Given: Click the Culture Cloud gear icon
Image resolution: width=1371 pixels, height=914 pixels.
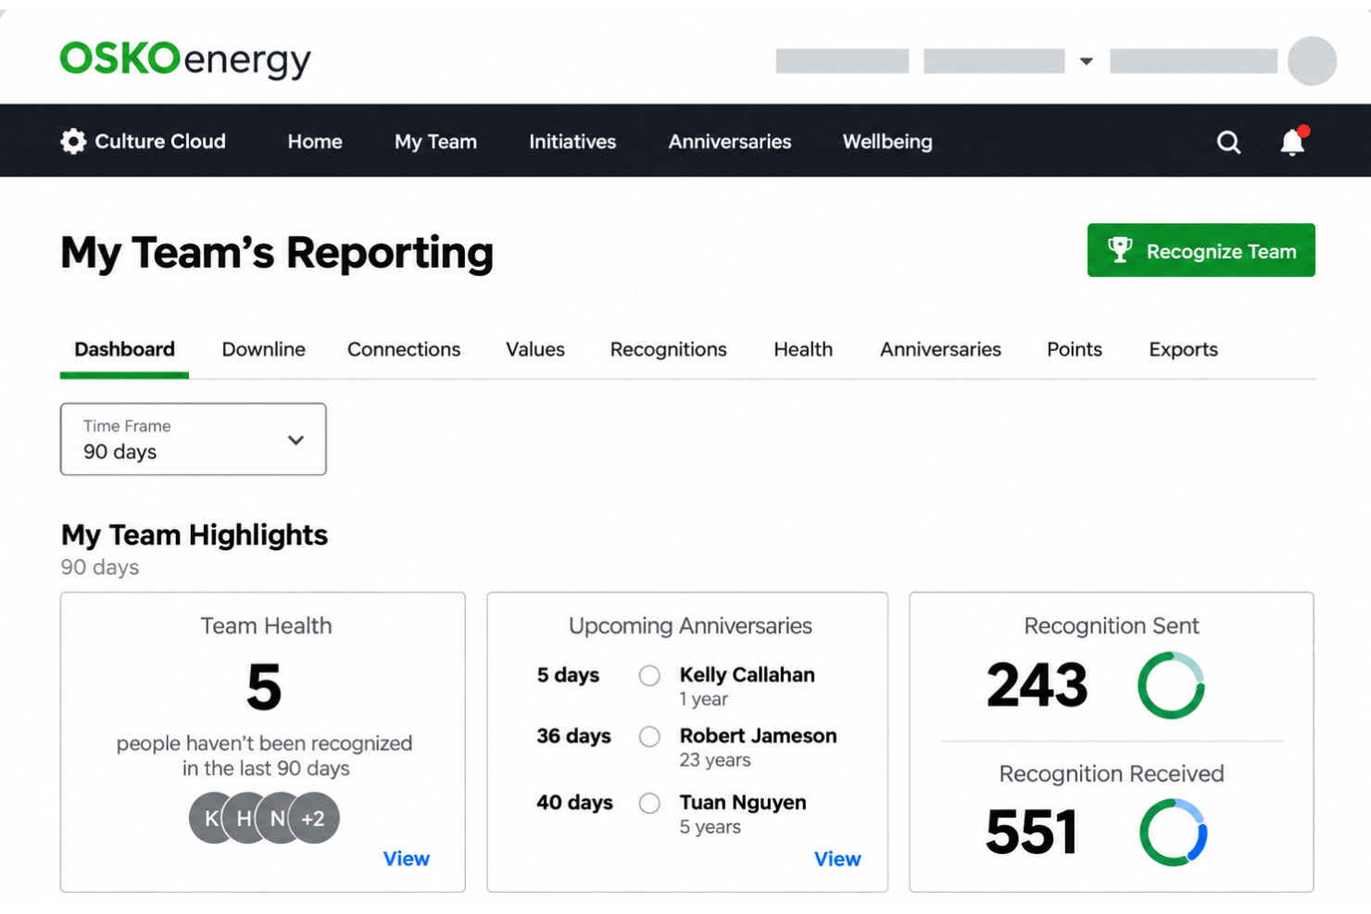Looking at the screenshot, I should 73,141.
